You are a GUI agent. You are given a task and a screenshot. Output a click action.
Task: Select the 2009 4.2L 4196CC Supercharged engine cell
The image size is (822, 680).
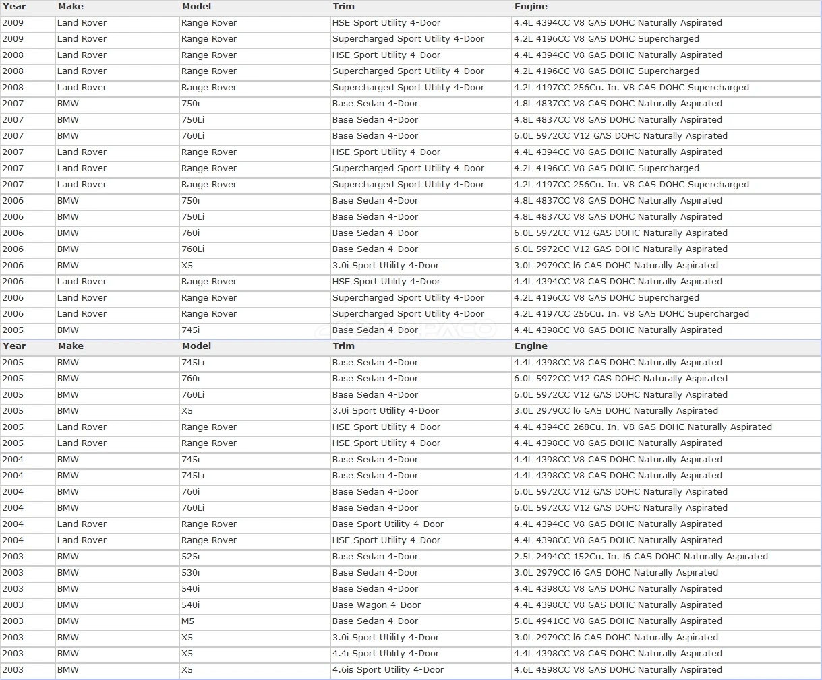click(x=666, y=39)
